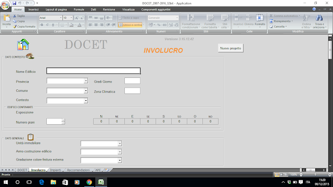The image size is (333, 187).
Task: Click the Office button logo
Action: (x=5, y=5)
